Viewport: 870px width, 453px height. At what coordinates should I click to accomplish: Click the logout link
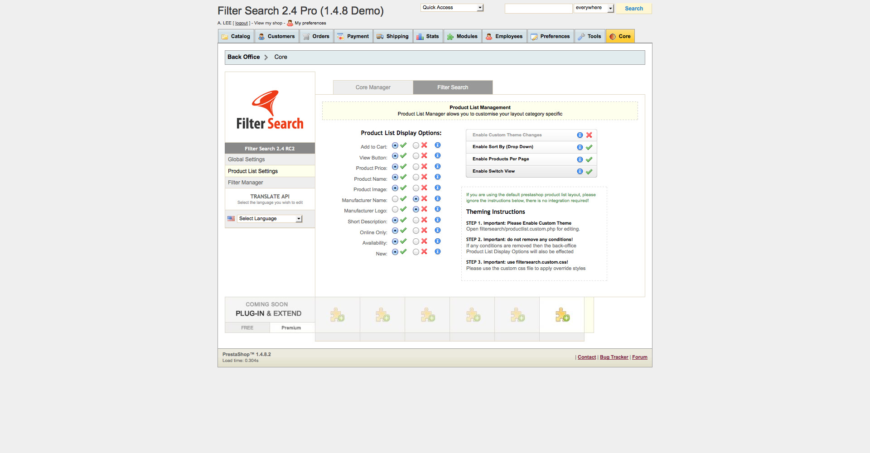click(x=242, y=23)
